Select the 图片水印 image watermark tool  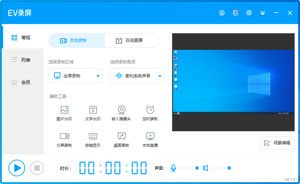pos(64,113)
